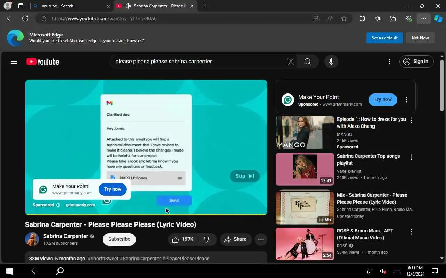
Task: Open the Mix Please Please Please thumbnail
Action: [x=305, y=207]
